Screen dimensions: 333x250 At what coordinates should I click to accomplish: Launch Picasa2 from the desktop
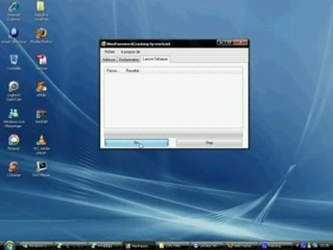(14, 142)
